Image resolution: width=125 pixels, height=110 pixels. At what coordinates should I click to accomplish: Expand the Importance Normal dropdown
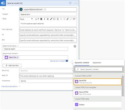(x=46, y=81)
